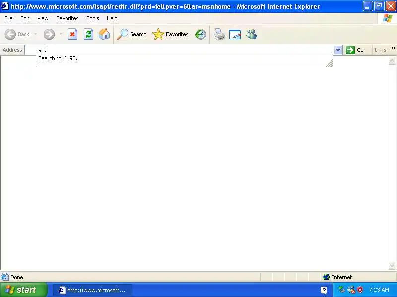
Task: Click the green Go button
Action: tap(355, 50)
